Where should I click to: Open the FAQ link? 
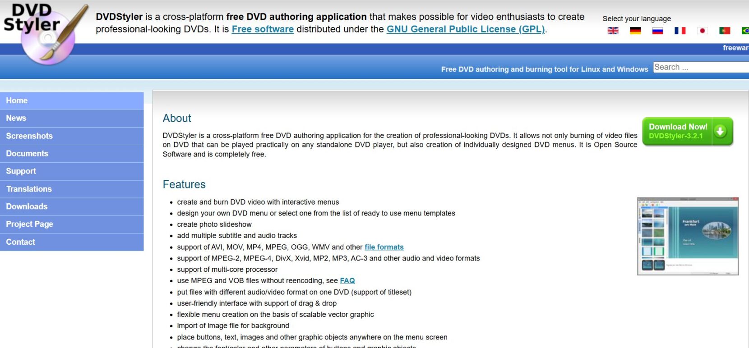point(347,280)
